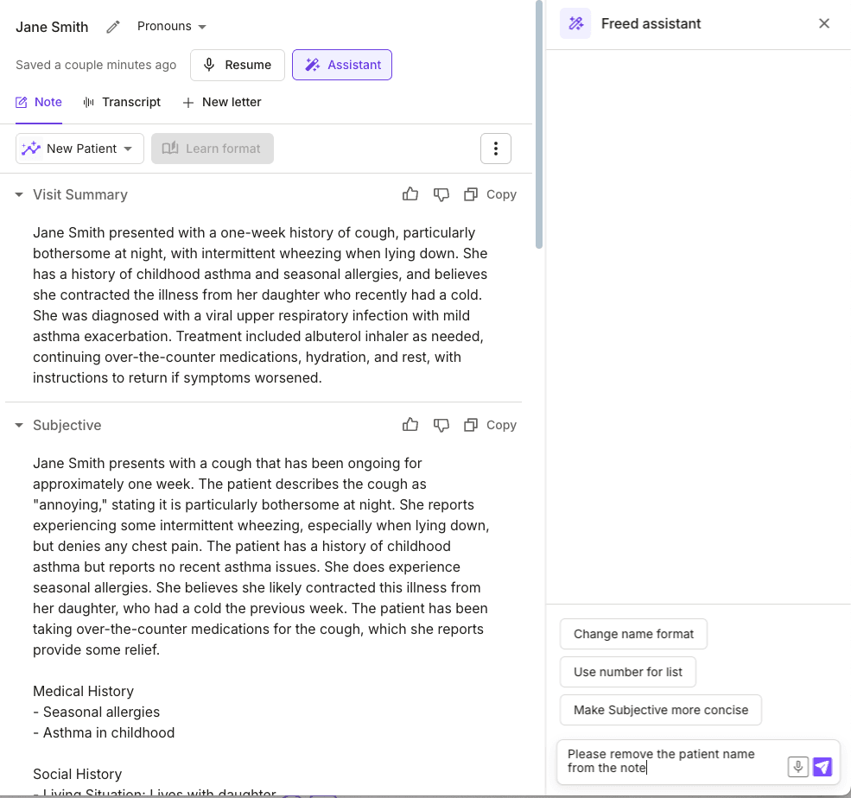Click the Jane Smith patient name header
The image size is (851, 798).
[x=52, y=27]
